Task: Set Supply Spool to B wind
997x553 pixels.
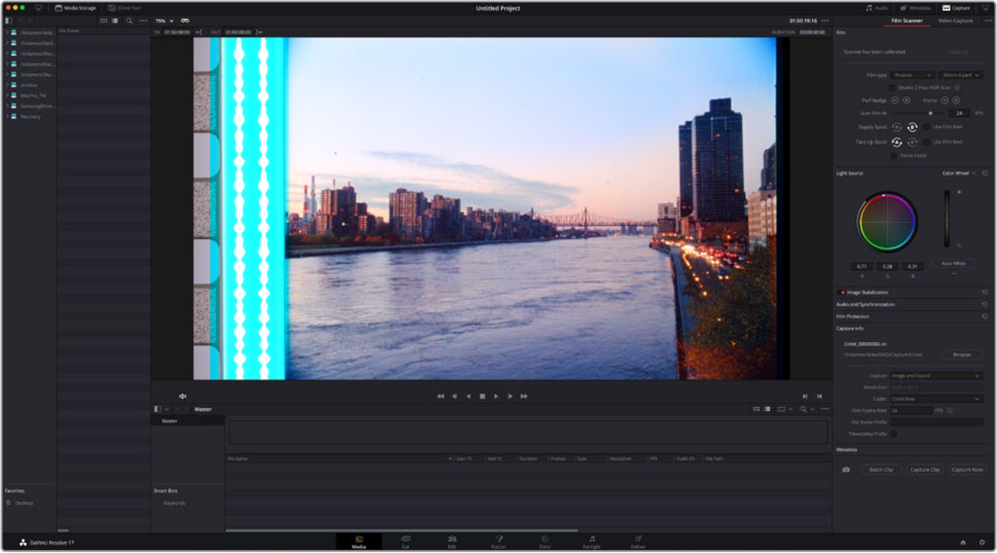Action: pos(912,127)
